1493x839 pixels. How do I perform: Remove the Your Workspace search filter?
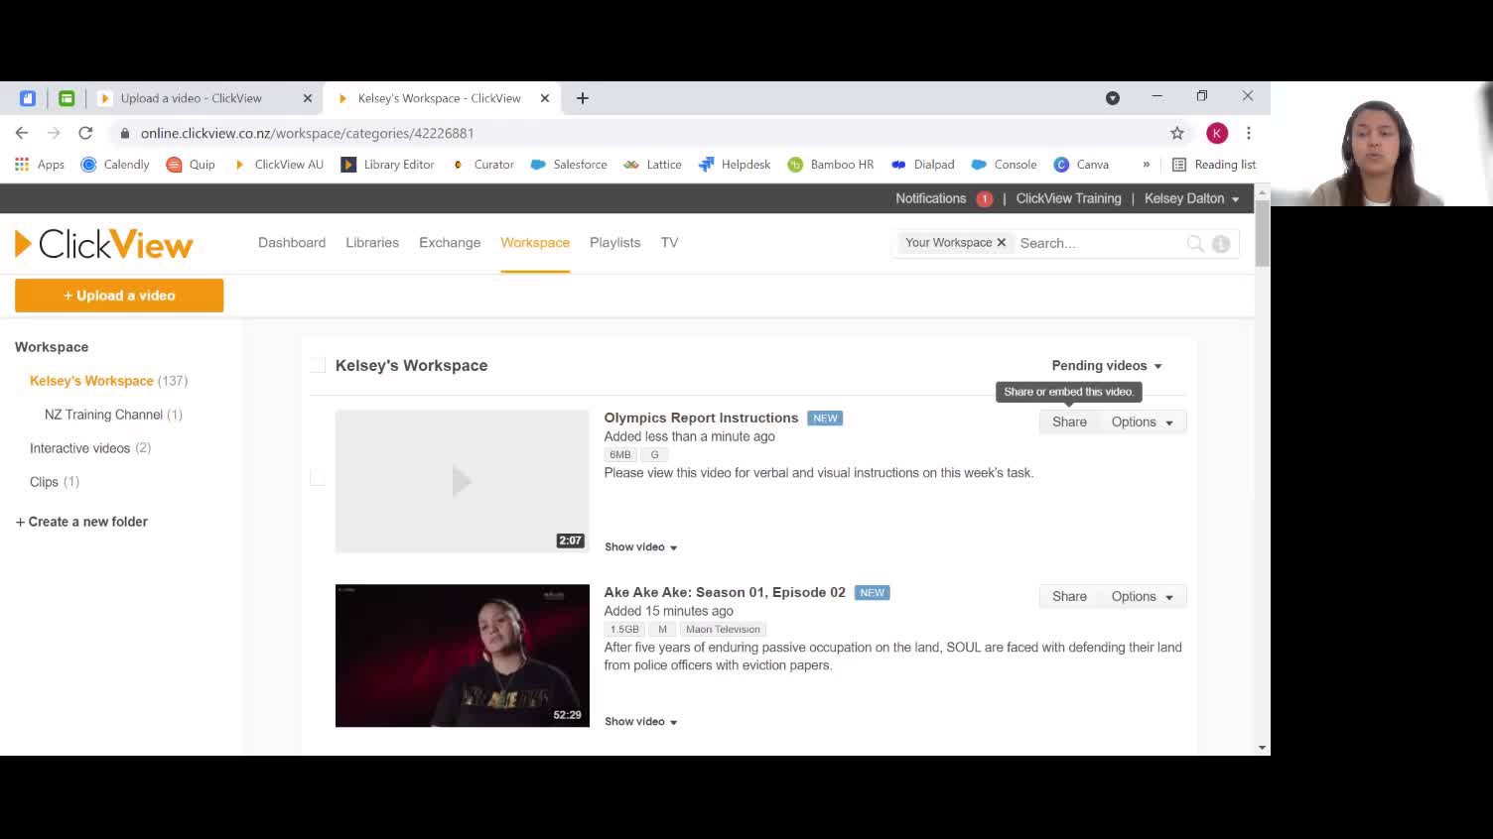(1002, 242)
